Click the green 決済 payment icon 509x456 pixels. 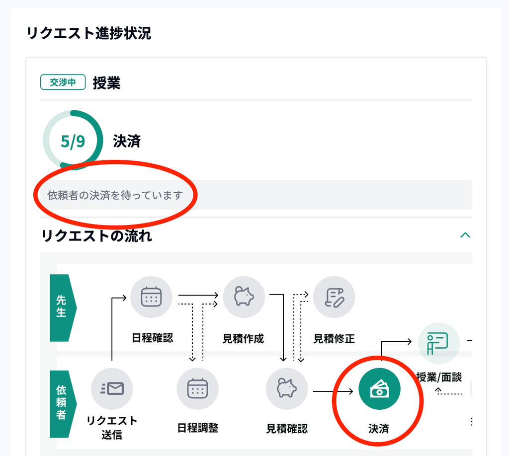(379, 388)
